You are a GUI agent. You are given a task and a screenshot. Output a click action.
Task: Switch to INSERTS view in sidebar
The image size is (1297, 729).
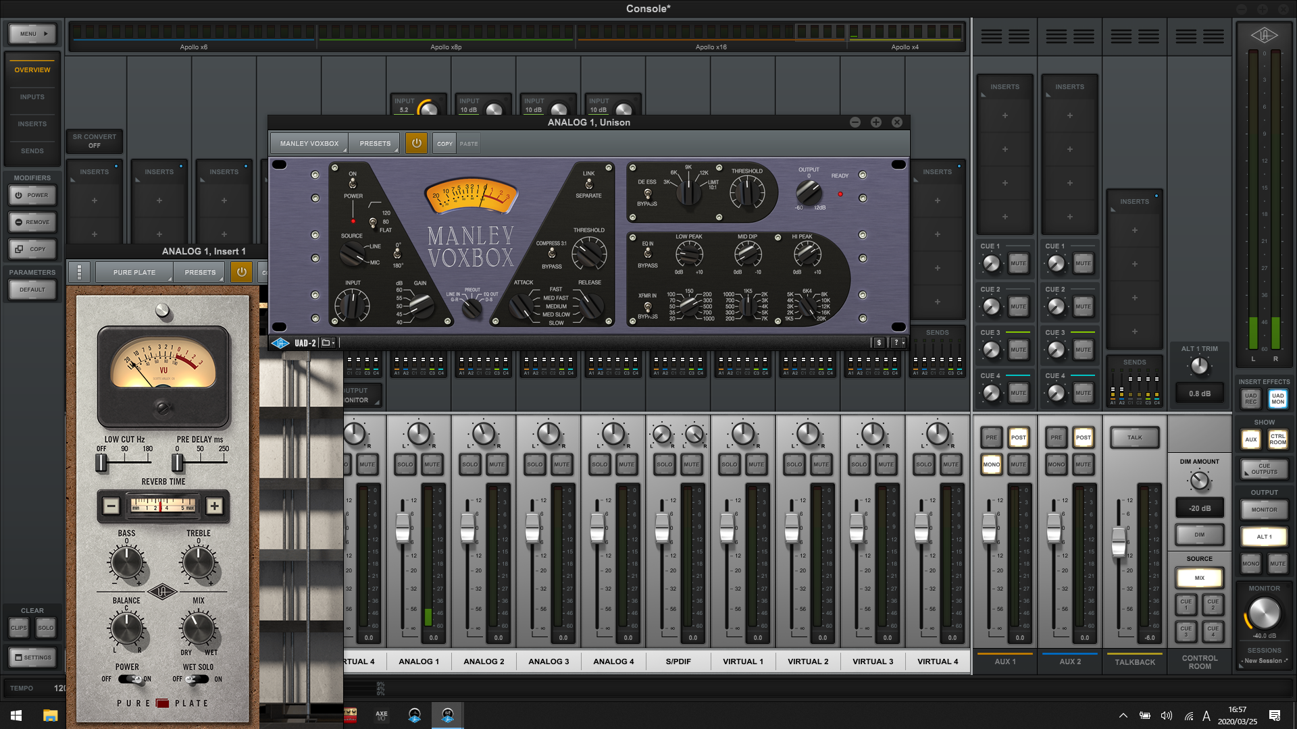click(32, 124)
